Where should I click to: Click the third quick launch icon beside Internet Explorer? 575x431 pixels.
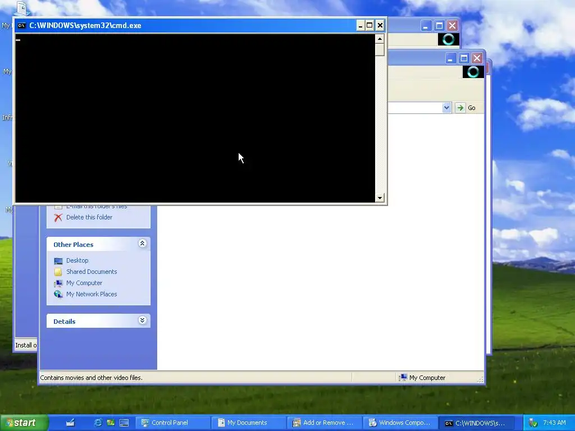[x=111, y=423]
